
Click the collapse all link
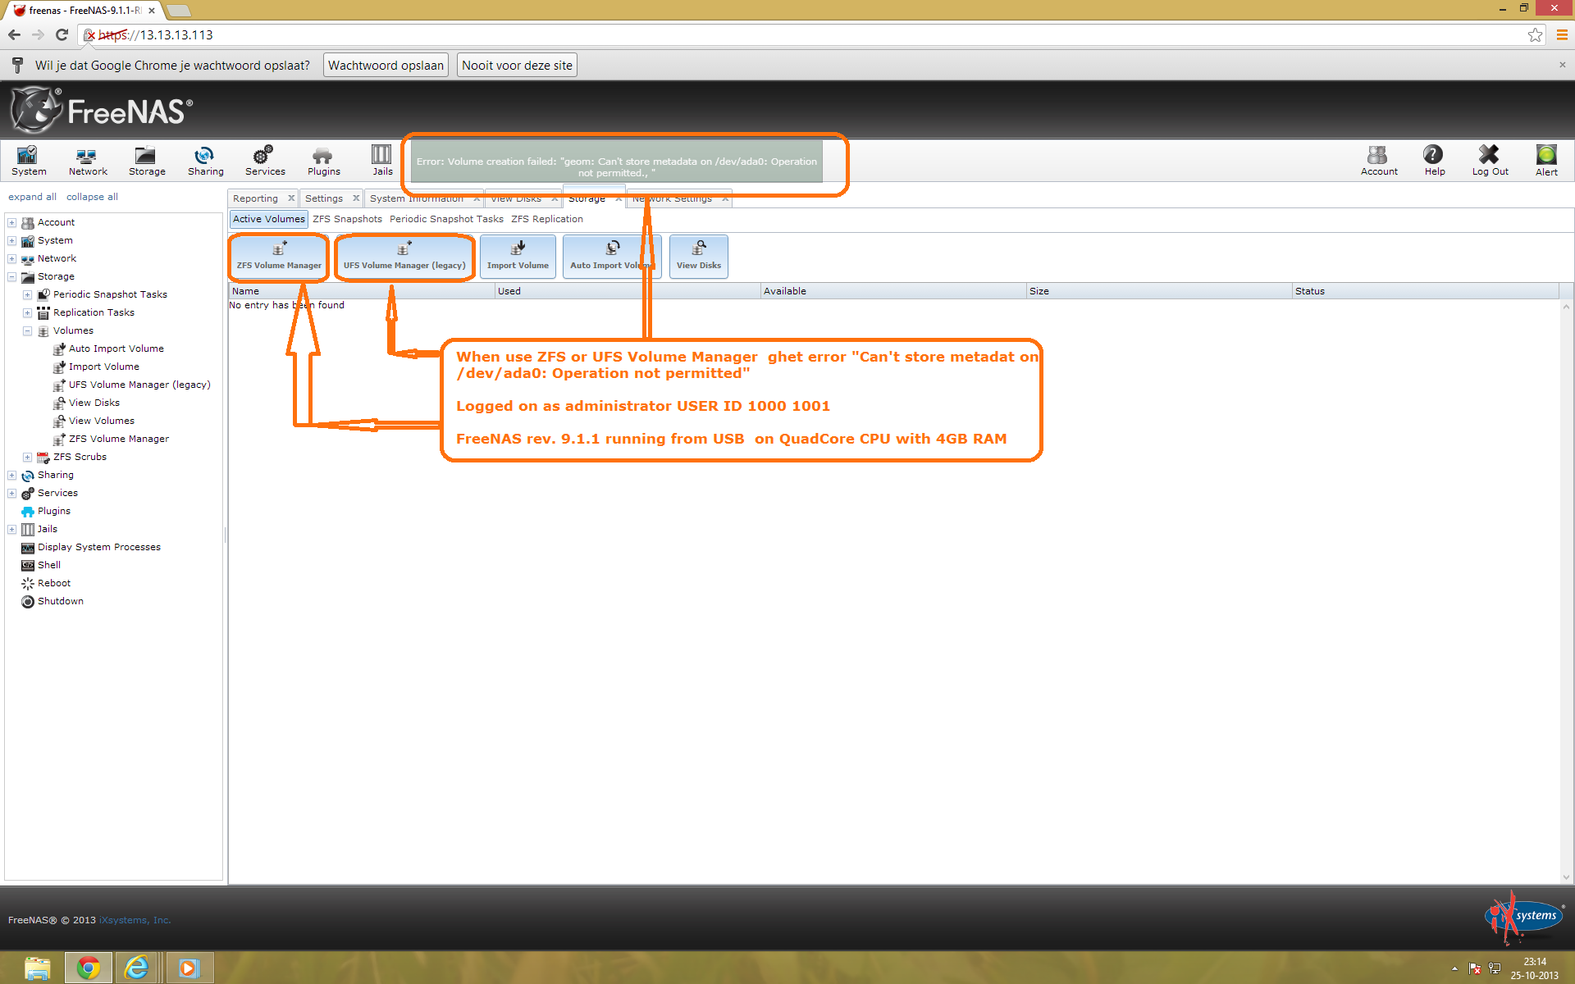(92, 197)
